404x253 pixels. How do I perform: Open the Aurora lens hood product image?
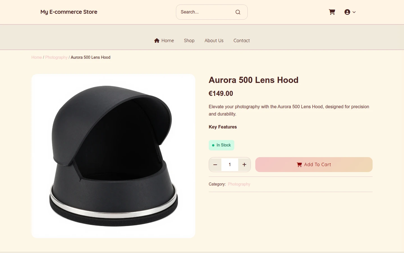113,156
